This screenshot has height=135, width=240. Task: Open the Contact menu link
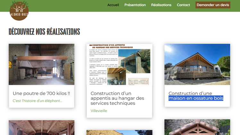[183, 5]
